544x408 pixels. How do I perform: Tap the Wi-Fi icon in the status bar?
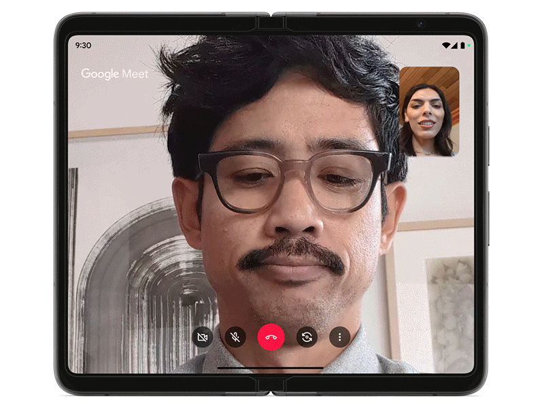pyautogui.click(x=446, y=45)
